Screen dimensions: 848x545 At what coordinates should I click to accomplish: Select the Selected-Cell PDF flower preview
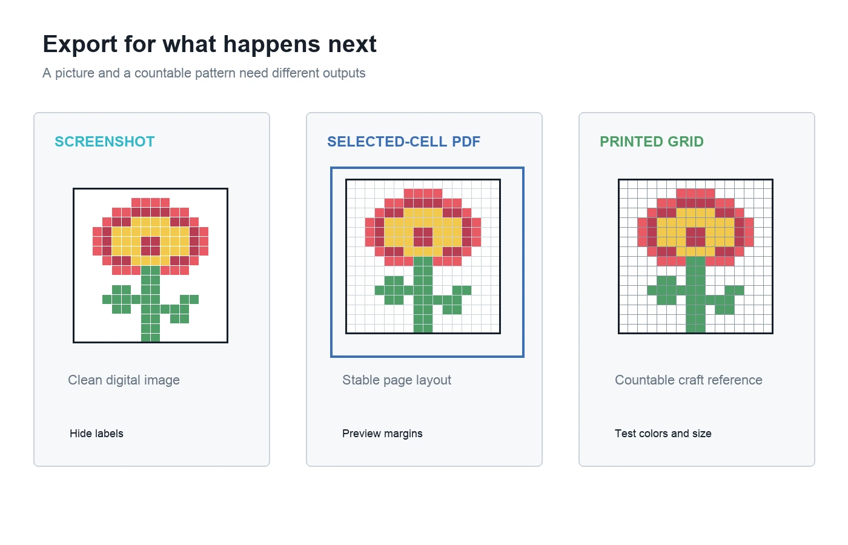click(x=423, y=256)
